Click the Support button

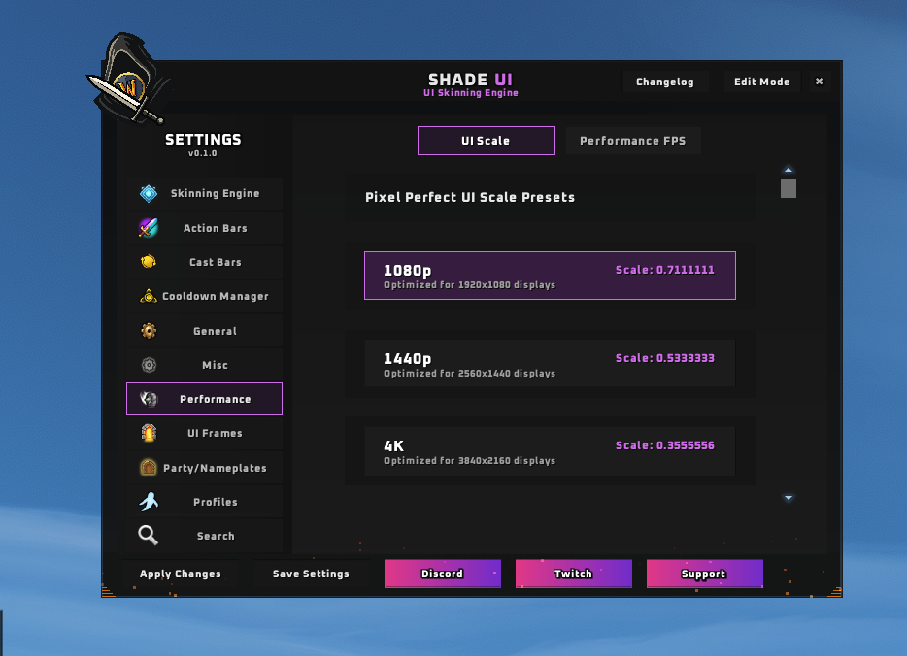pos(705,574)
